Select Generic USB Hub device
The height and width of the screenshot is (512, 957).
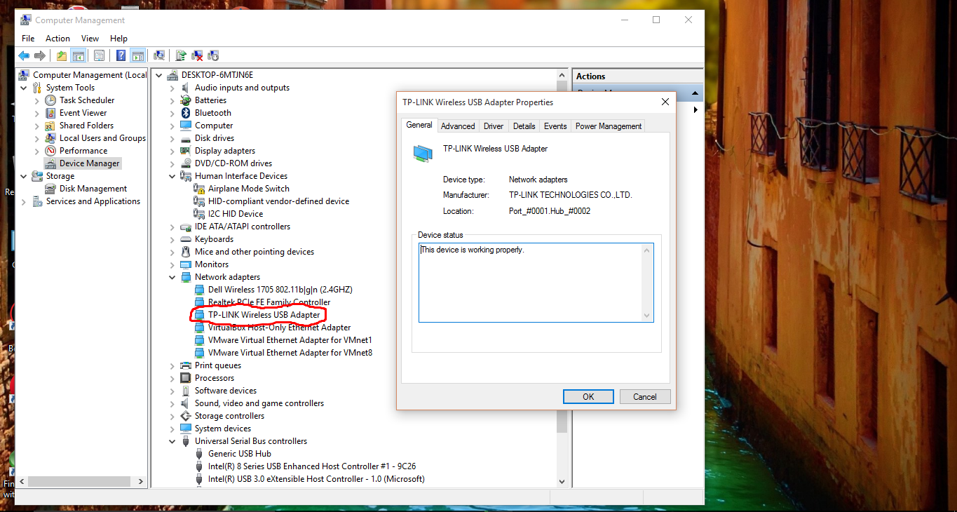coord(240,454)
